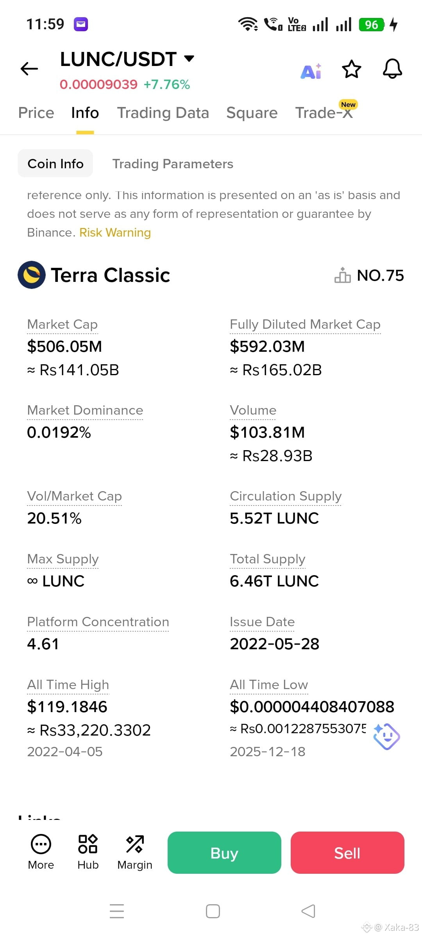This screenshot has height=937, width=422.
Task: Tap the floating AI chatbot icon
Action: pyautogui.click(x=386, y=737)
